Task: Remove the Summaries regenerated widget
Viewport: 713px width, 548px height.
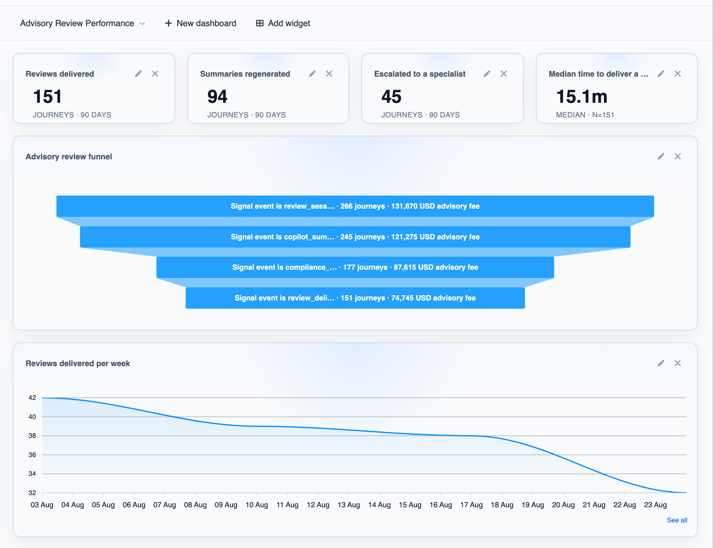Action: pyautogui.click(x=329, y=74)
